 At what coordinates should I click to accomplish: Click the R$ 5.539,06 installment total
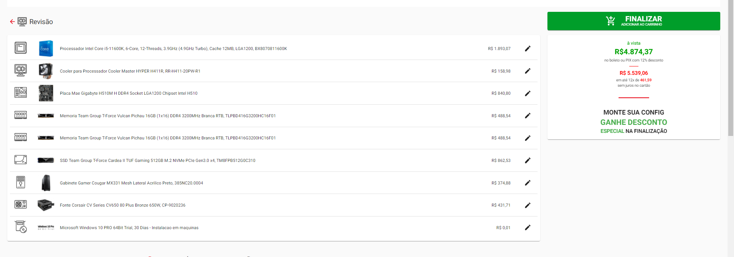633,73
